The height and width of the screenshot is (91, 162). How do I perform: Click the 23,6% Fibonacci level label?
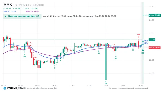coord(145,40)
